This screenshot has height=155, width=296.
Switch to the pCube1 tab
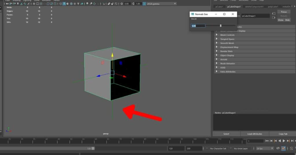pyautogui.click(x=219, y=6)
